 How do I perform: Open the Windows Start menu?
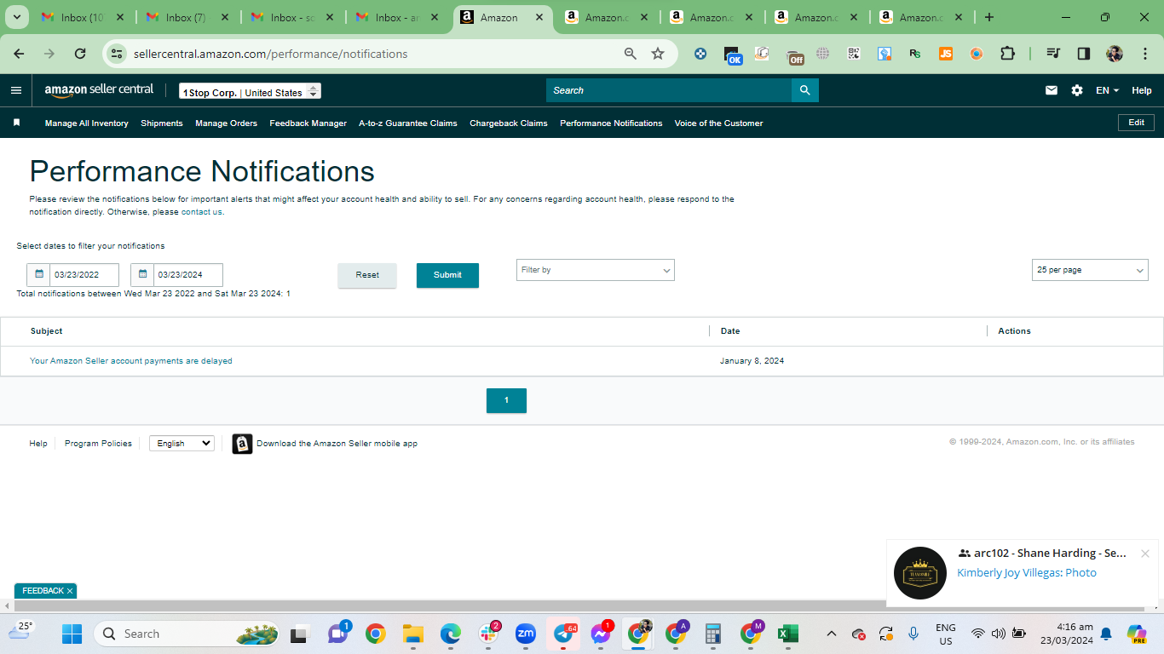point(72,634)
